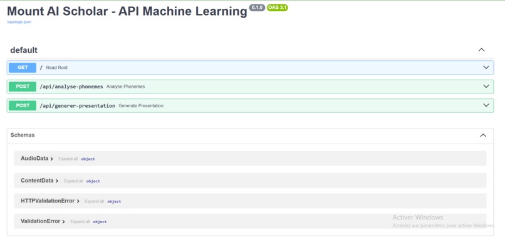The image size is (505, 237).
Task: Click the object type label for AudioData
Action: [88, 159]
